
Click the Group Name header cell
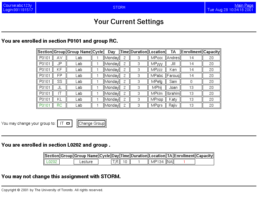[x=79, y=52]
